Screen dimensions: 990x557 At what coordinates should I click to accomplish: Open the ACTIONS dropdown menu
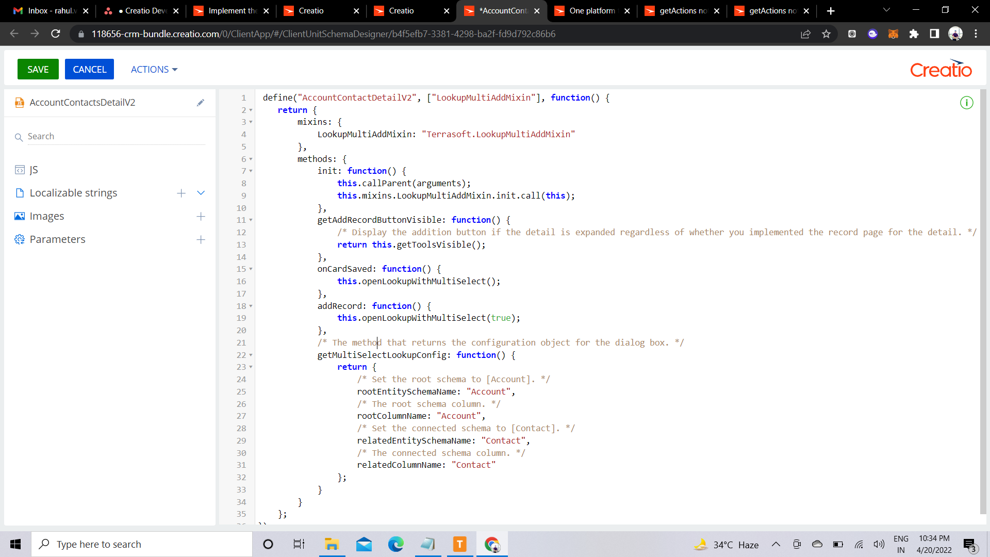pos(154,70)
